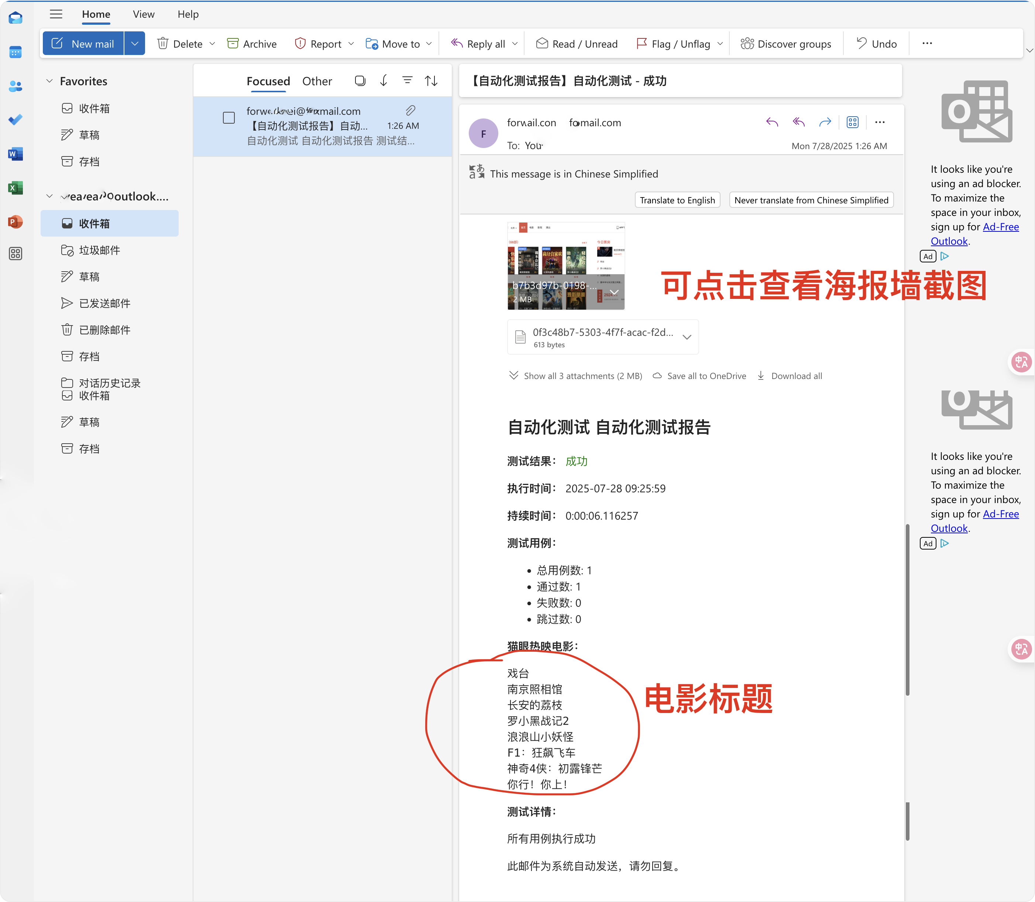This screenshot has width=1035, height=902.
Task: Click Never translate from Chinese Simplified
Action: [811, 200]
